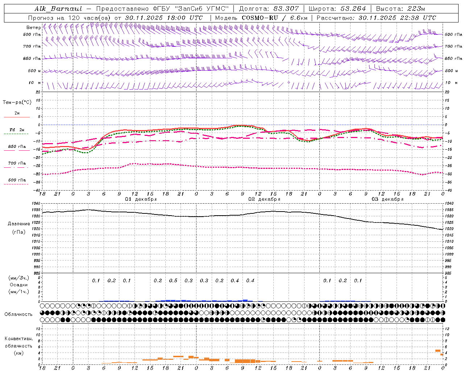Select the "Осадки" precipitation label
Image resolution: width=464 pixels, height=371 pixels.
click(x=19, y=285)
